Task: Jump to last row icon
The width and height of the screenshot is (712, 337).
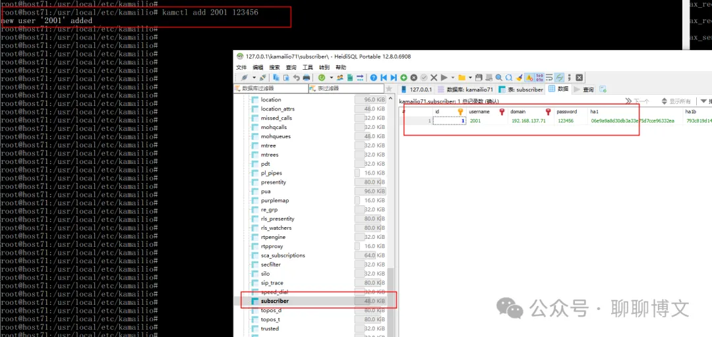Action: pyautogui.click(x=394, y=78)
